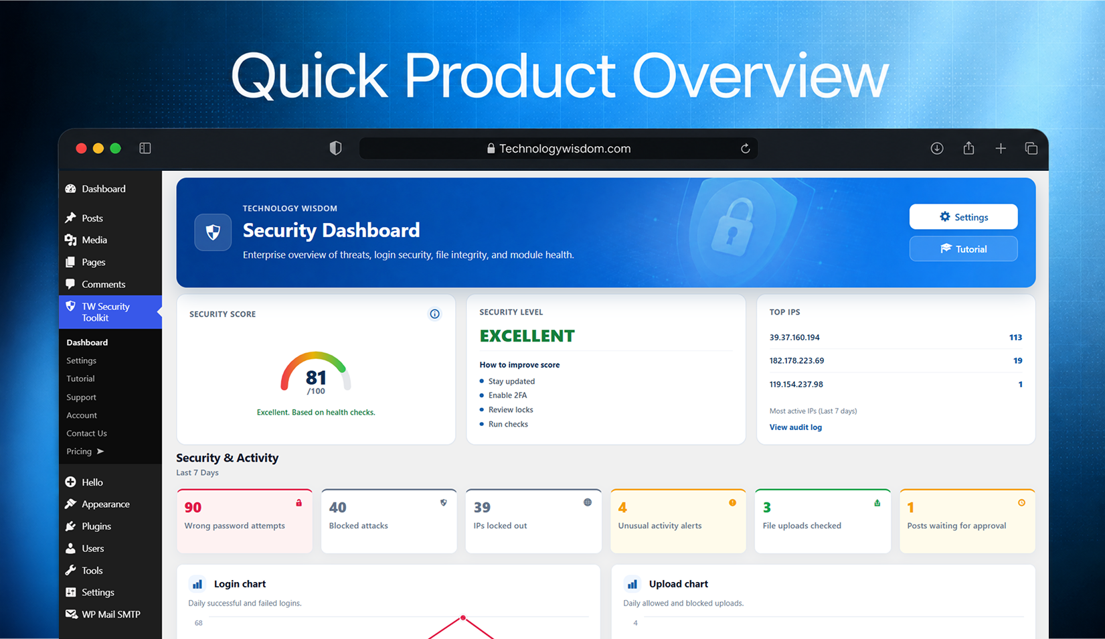Open a new tab with the plus icon
This screenshot has width=1105, height=639.
coord(1001,149)
